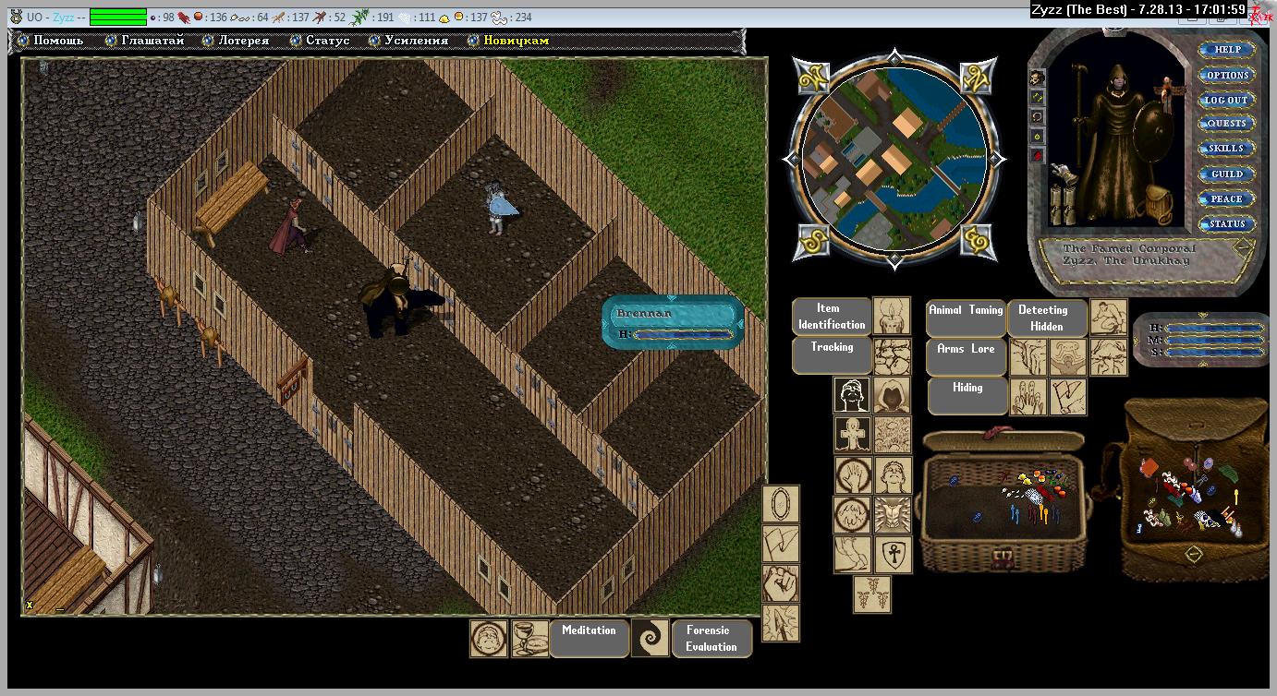Viewport: 1277px width, 696px height.
Task: Click the swirling pattern spell icon
Action: [893, 435]
